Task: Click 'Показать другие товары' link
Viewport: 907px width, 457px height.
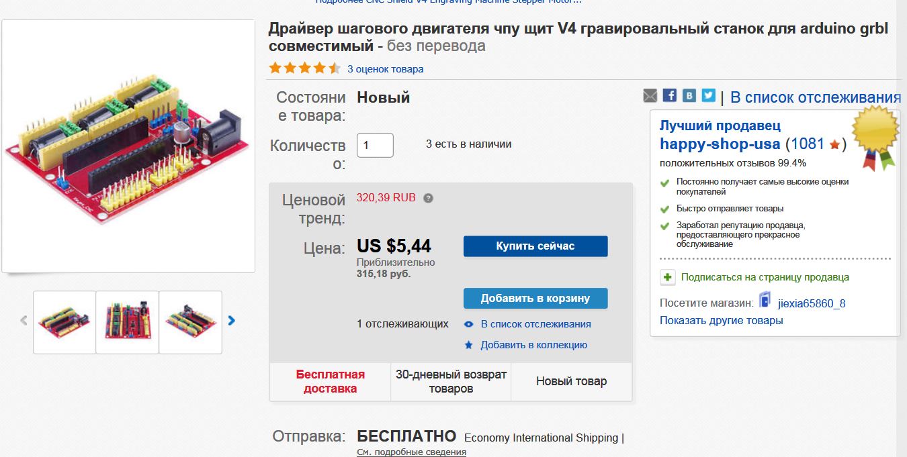Action: pyautogui.click(x=721, y=320)
